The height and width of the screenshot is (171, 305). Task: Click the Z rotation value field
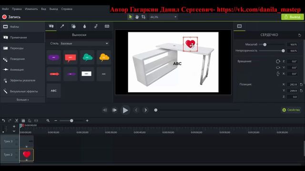(x=293, y=61)
